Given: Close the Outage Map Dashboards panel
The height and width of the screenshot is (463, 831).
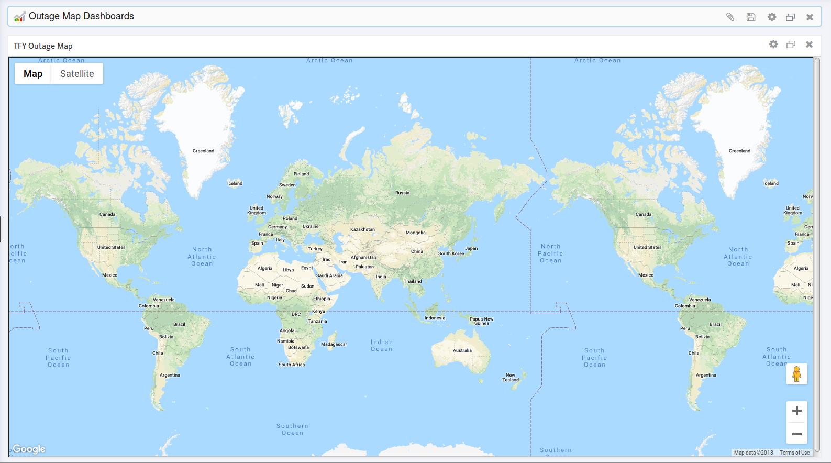Looking at the screenshot, I should (810, 17).
